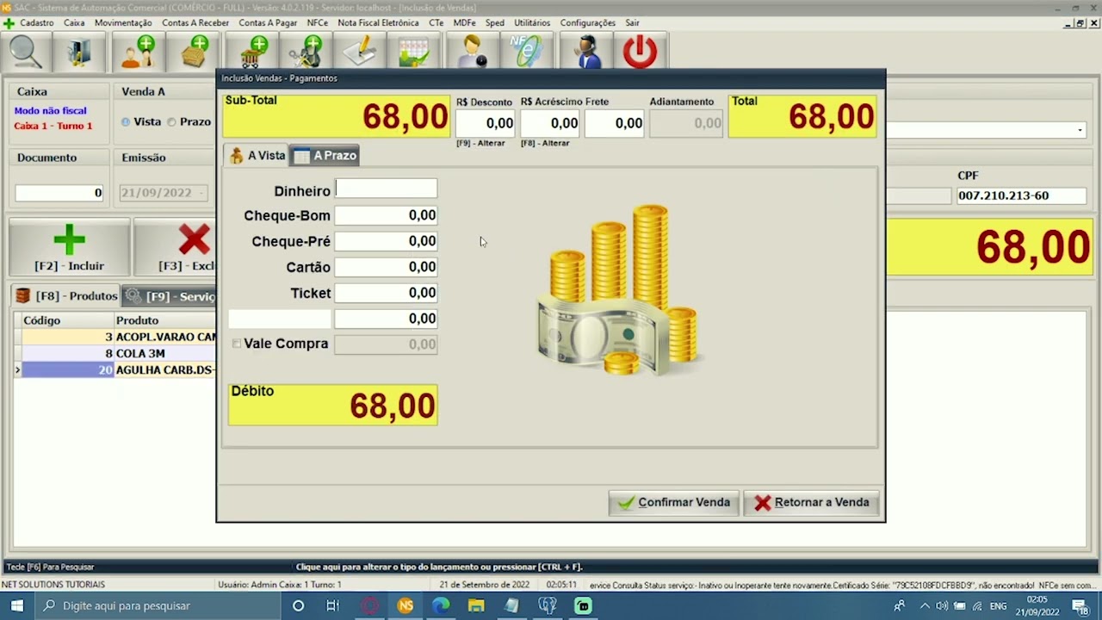Click the Cheque-Bom amount field
The height and width of the screenshot is (620, 1102).
point(386,215)
